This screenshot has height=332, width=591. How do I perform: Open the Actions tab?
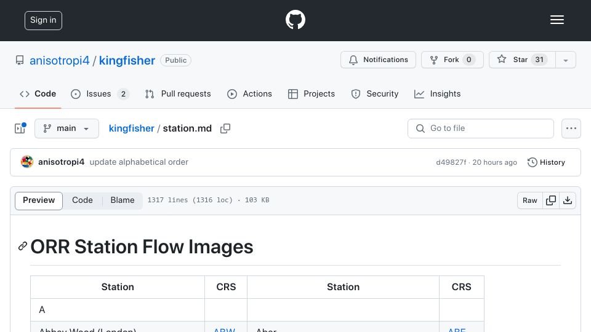coord(249,93)
